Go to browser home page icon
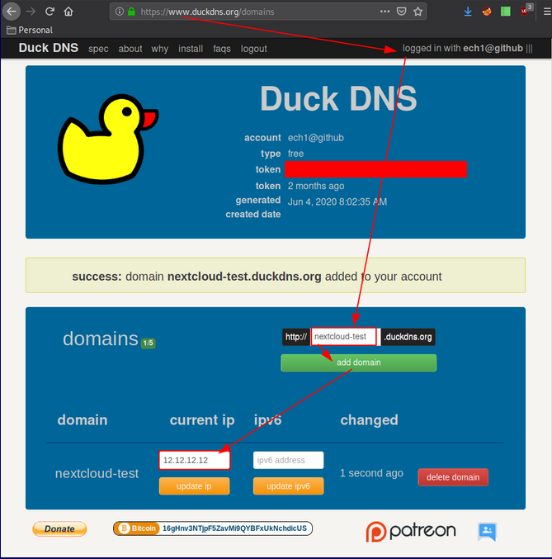Viewport: 552px width, 559px height. pyautogui.click(x=68, y=12)
